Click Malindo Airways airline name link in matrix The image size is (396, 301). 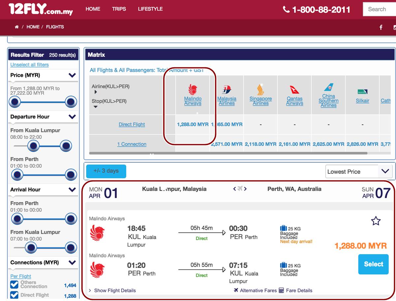pyautogui.click(x=193, y=101)
